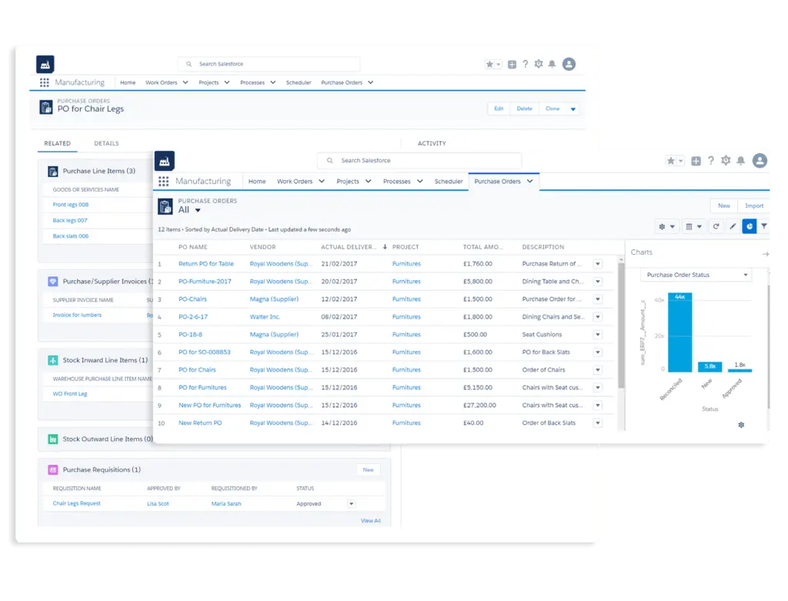Open the row actions dropdown for PO-Chairs
Screen dimensions: 788x601
tap(597, 299)
